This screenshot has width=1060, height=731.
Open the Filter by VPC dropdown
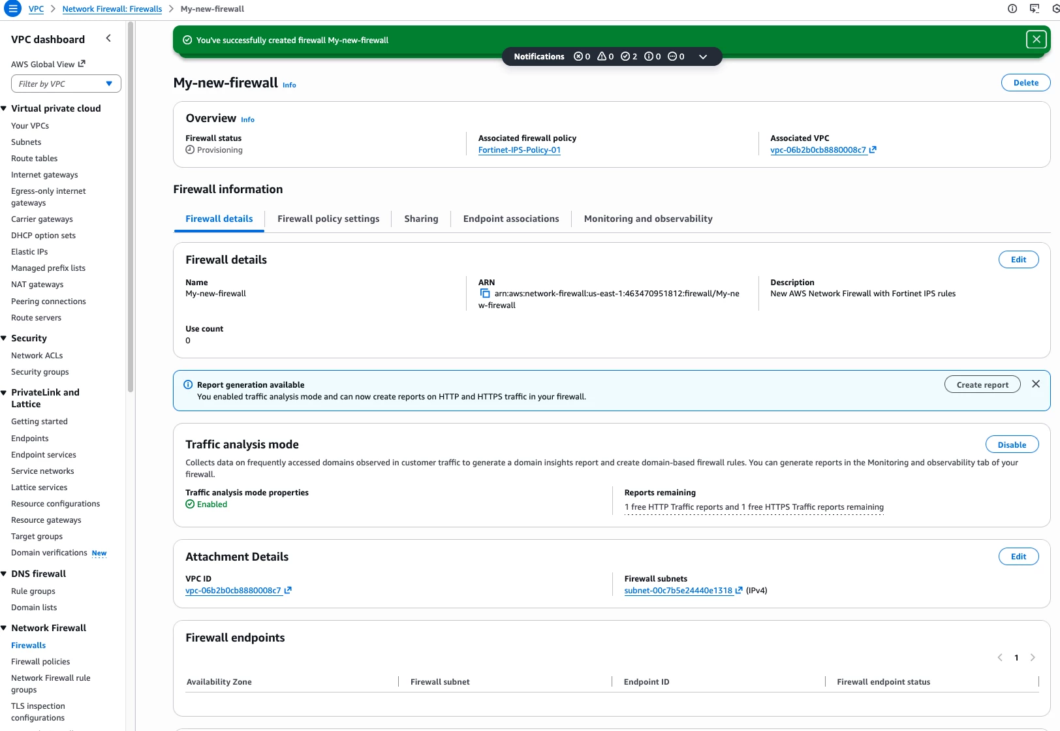66,84
